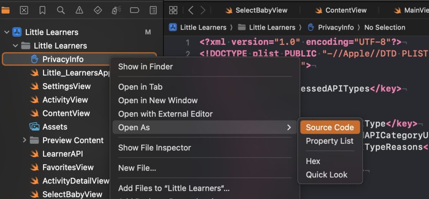Select SettingsView file in navigator
Screen dimensions: 429x199
[67, 86]
